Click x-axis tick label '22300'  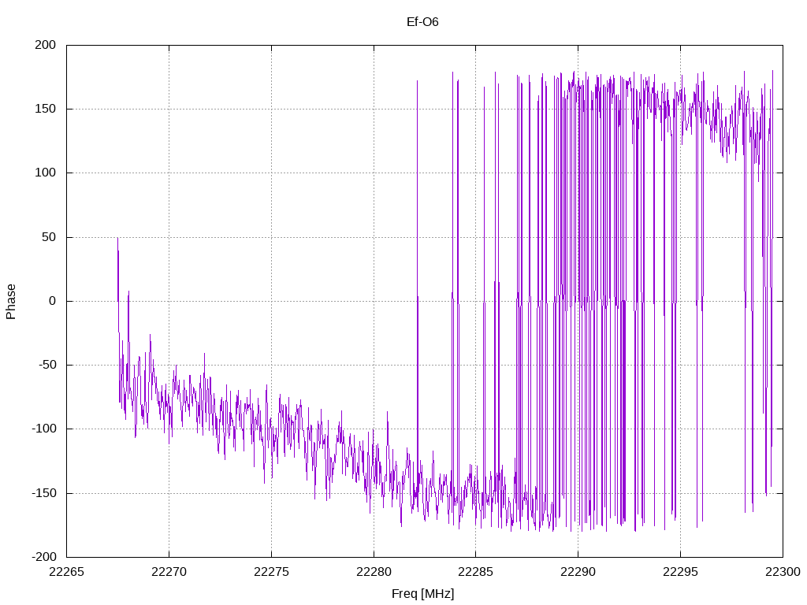pyautogui.click(x=783, y=572)
